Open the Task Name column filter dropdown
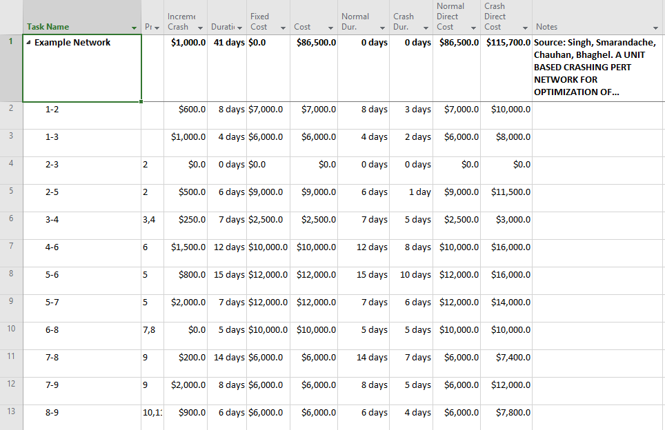665x430 pixels. pyautogui.click(x=134, y=28)
